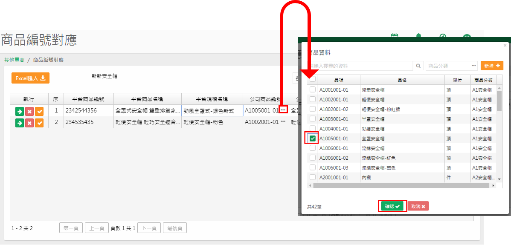Click scrollbar down arrow in dialog list
Viewport: 511px width, 245px height.
click(499, 179)
